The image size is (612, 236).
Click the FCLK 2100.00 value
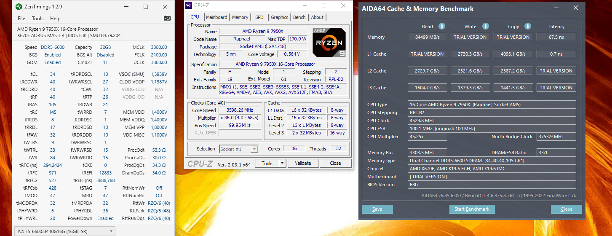pyautogui.click(x=159, y=55)
